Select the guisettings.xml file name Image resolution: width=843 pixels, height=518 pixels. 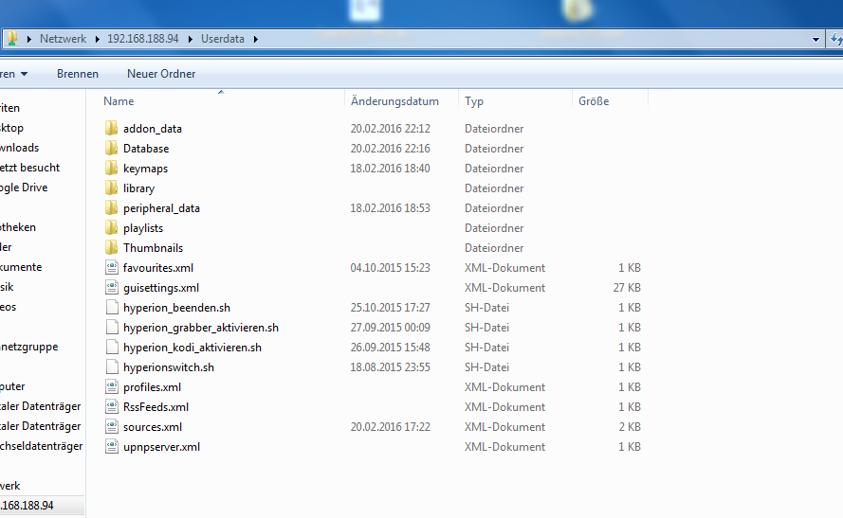160,288
